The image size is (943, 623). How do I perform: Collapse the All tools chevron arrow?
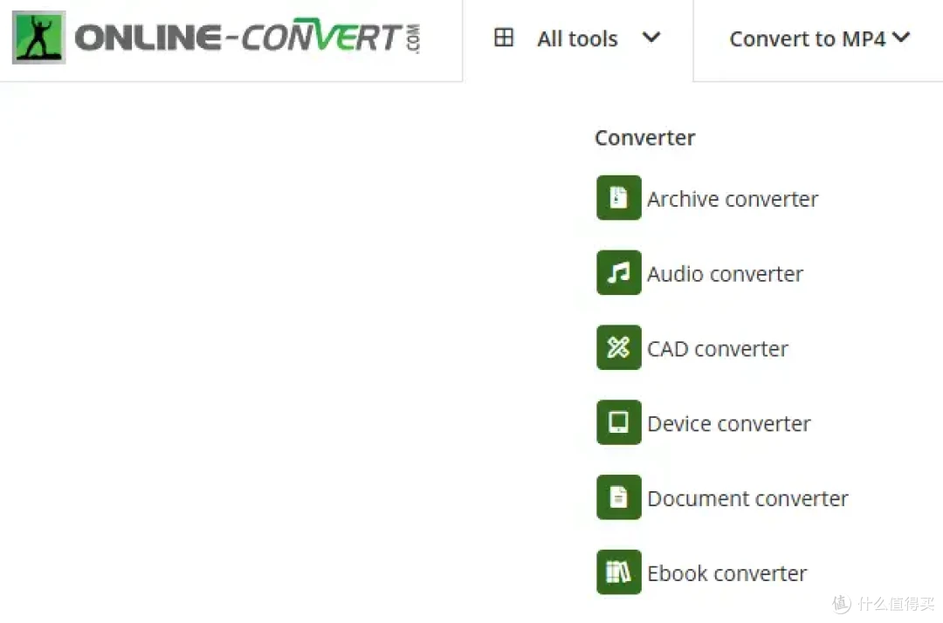(x=651, y=38)
